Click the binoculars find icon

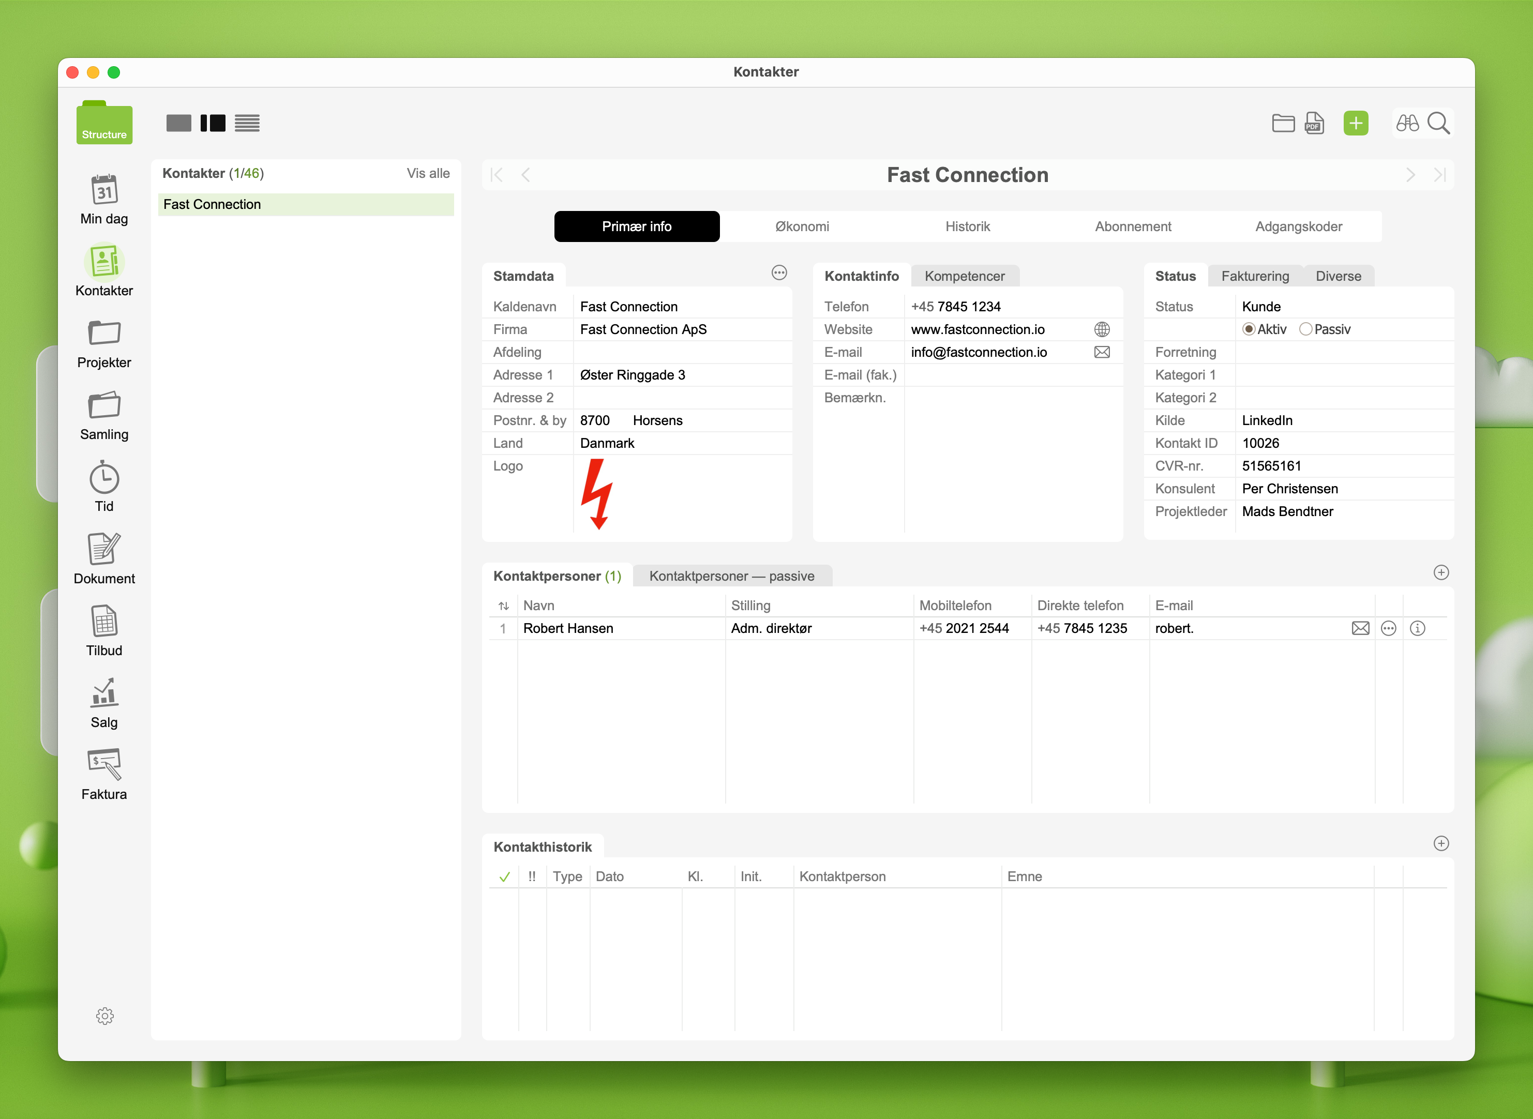point(1407,123)
